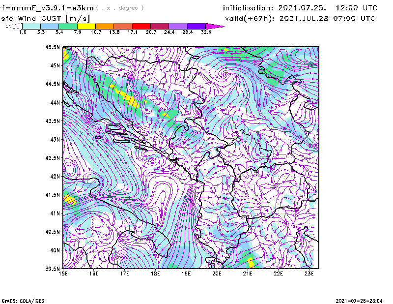Click the 23E longitude label
Image resolution: width=393 pixels, height=304 pixels.
[x=309, y=274]
